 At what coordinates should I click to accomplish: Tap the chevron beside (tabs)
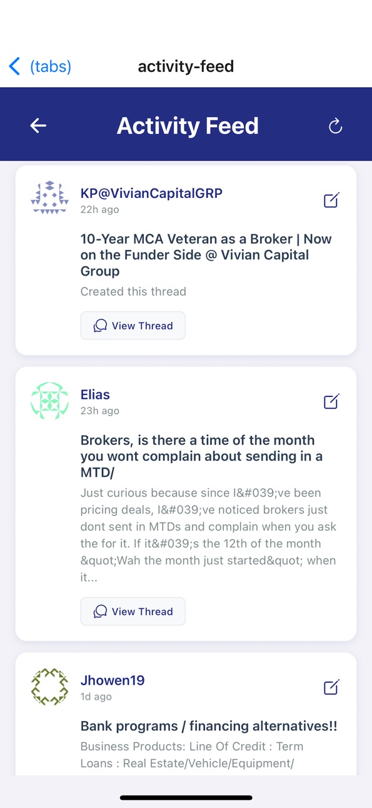coord(14,66)
